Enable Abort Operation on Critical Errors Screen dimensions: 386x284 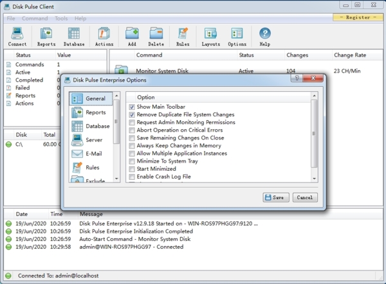[132, 130]
